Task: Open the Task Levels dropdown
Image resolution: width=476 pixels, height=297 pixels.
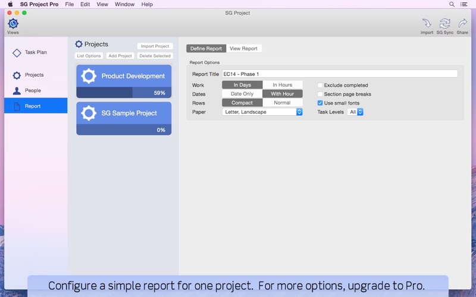Action: [x=355, y=112]
